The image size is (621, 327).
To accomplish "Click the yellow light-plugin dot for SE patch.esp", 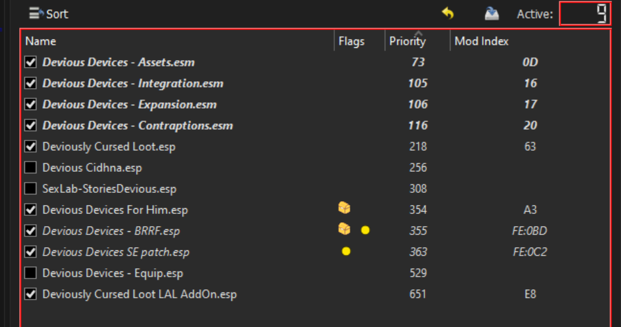I will [x=346, y=252].
